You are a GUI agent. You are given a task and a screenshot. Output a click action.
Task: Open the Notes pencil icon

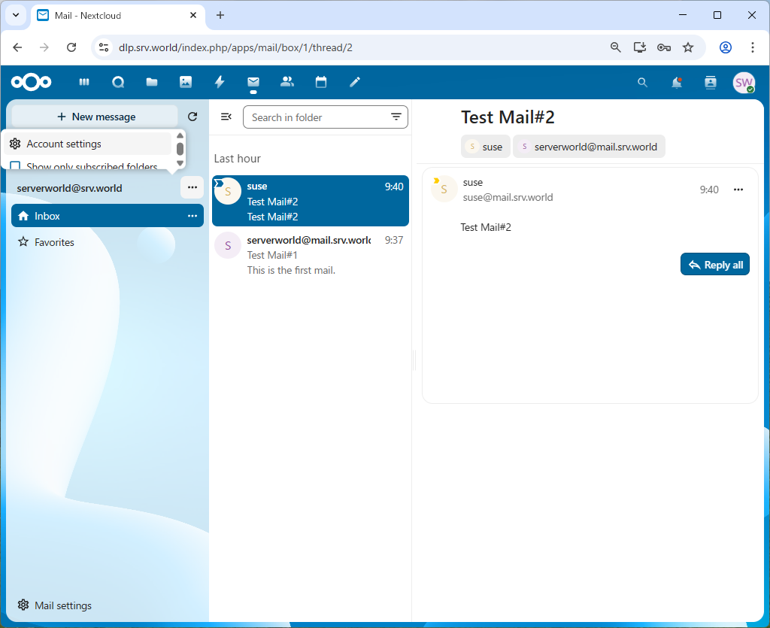(355, 82)
